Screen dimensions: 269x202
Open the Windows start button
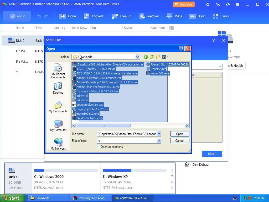(13, 198)
